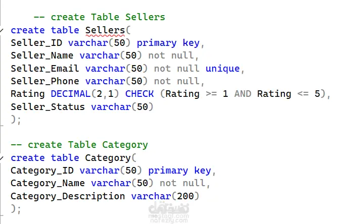This screenshot has height=224, width=338.
Task: Click the closing parenthesis of the Sellers table
Action: coord(13,119)
